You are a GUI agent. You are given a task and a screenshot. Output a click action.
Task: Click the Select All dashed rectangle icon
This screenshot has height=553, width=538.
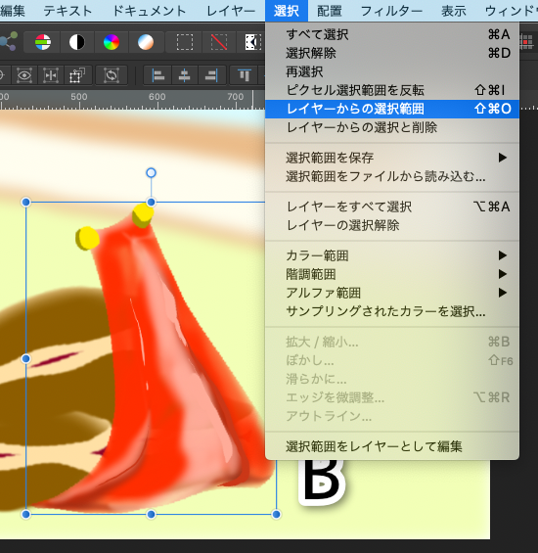click(184, 42)
